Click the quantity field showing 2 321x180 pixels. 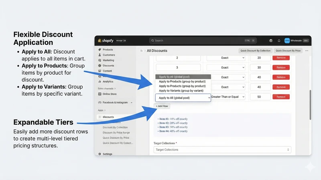click(178, 58)
